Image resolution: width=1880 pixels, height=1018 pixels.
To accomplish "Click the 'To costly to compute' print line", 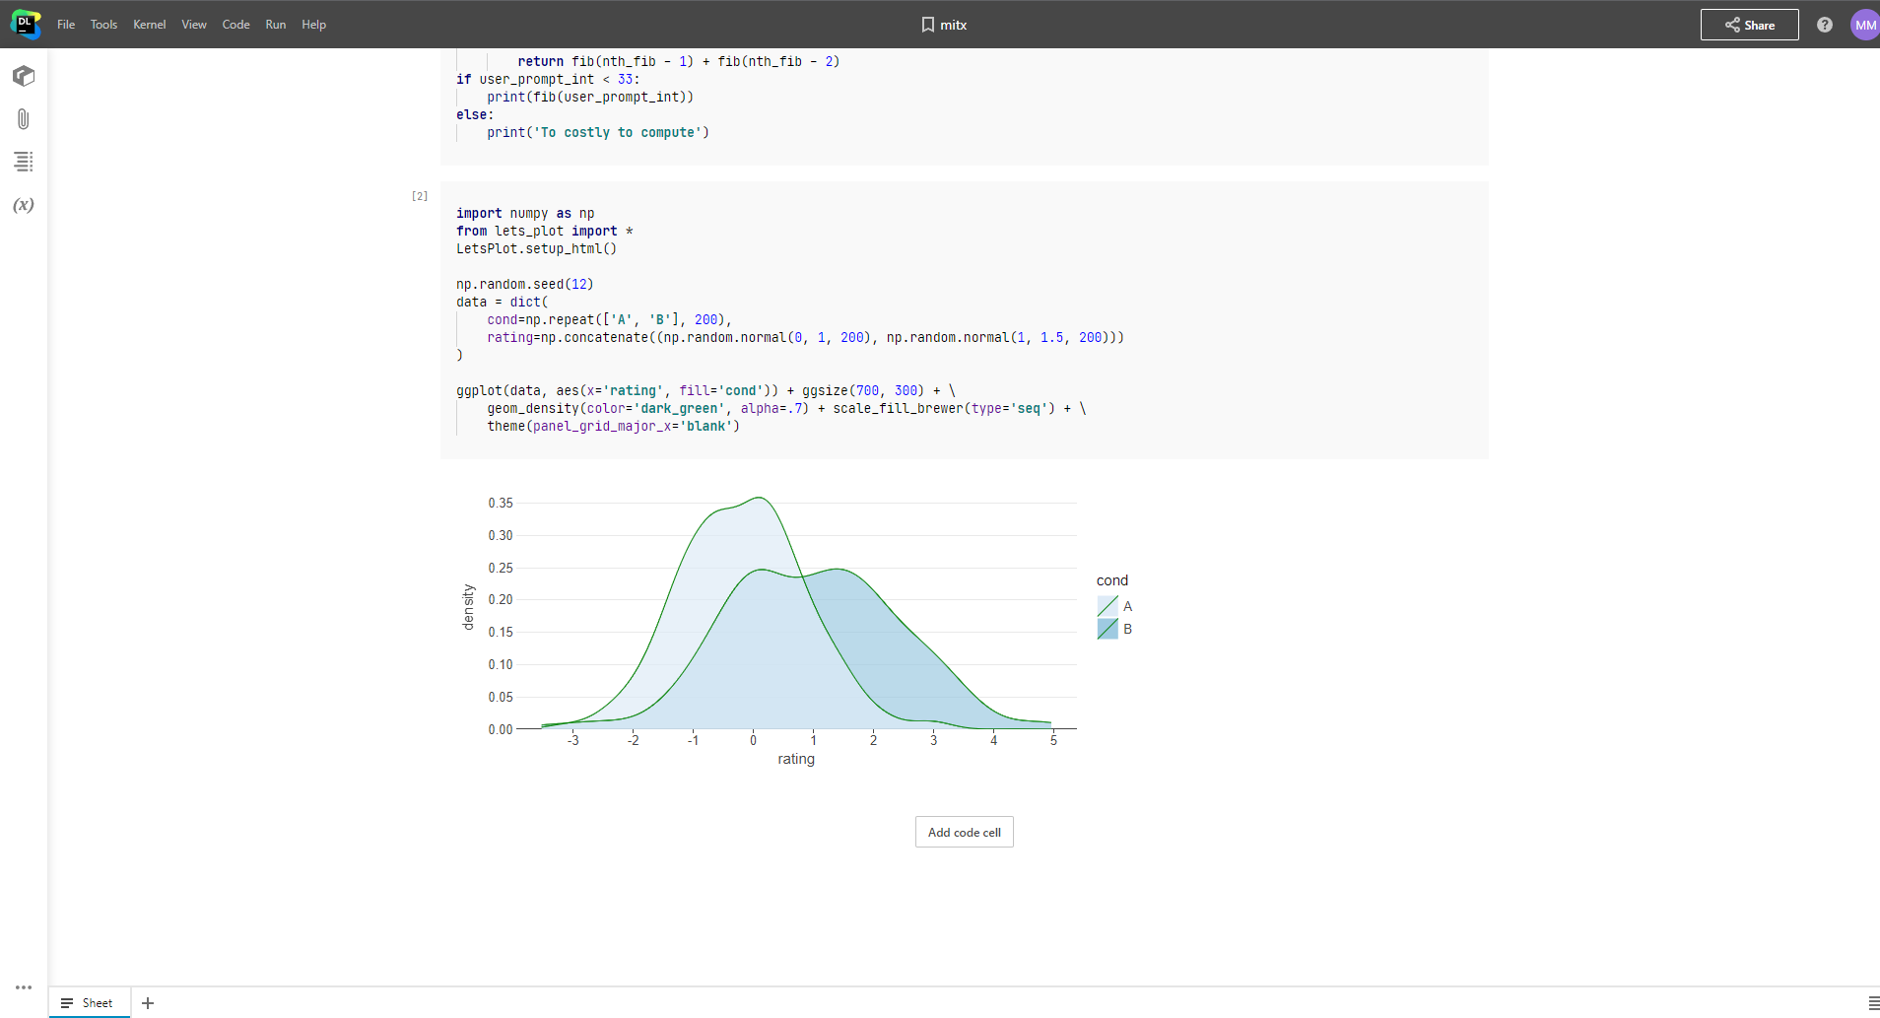I will click(x=598, y=132).
